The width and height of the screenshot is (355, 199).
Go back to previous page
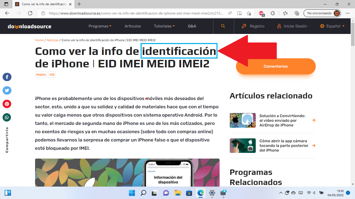[x=7, y=13]
